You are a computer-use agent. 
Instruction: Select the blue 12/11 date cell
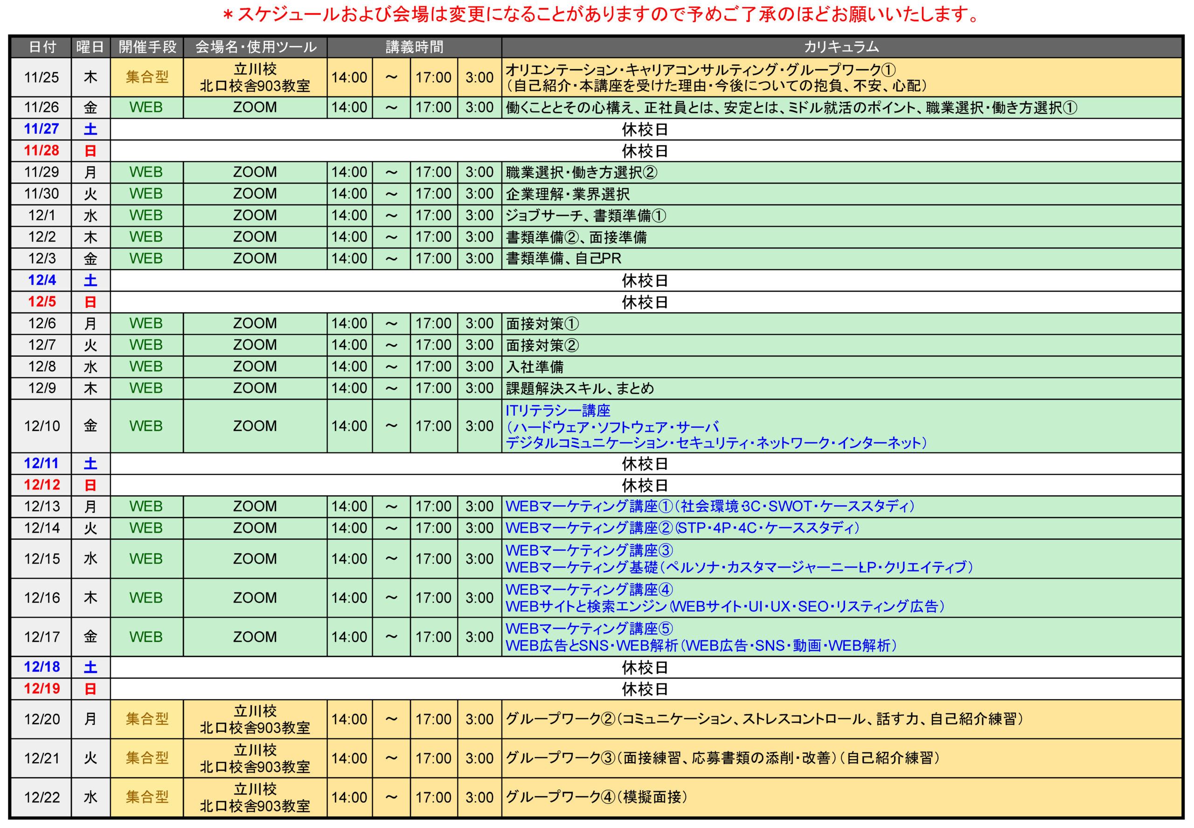[x=42, y=464]
